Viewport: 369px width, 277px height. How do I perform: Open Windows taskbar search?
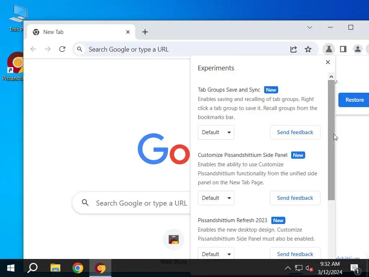32,268
